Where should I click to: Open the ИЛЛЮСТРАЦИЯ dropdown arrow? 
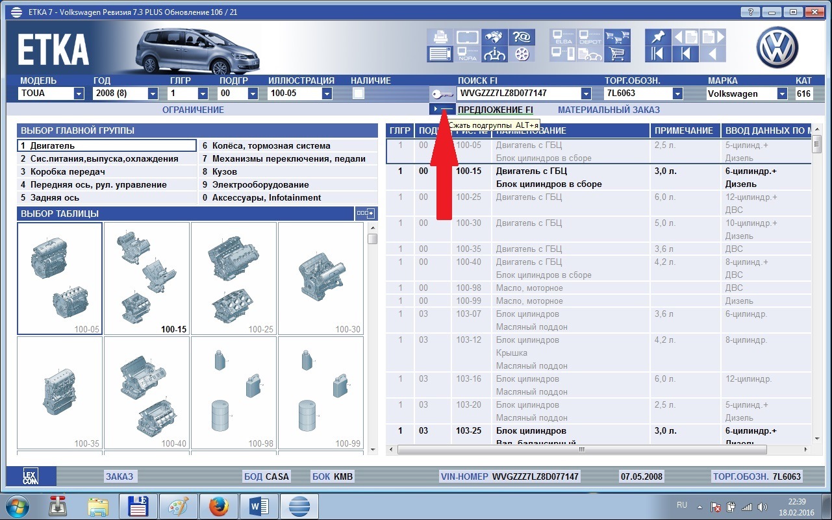pyautogui.click(x=326, y=93)
